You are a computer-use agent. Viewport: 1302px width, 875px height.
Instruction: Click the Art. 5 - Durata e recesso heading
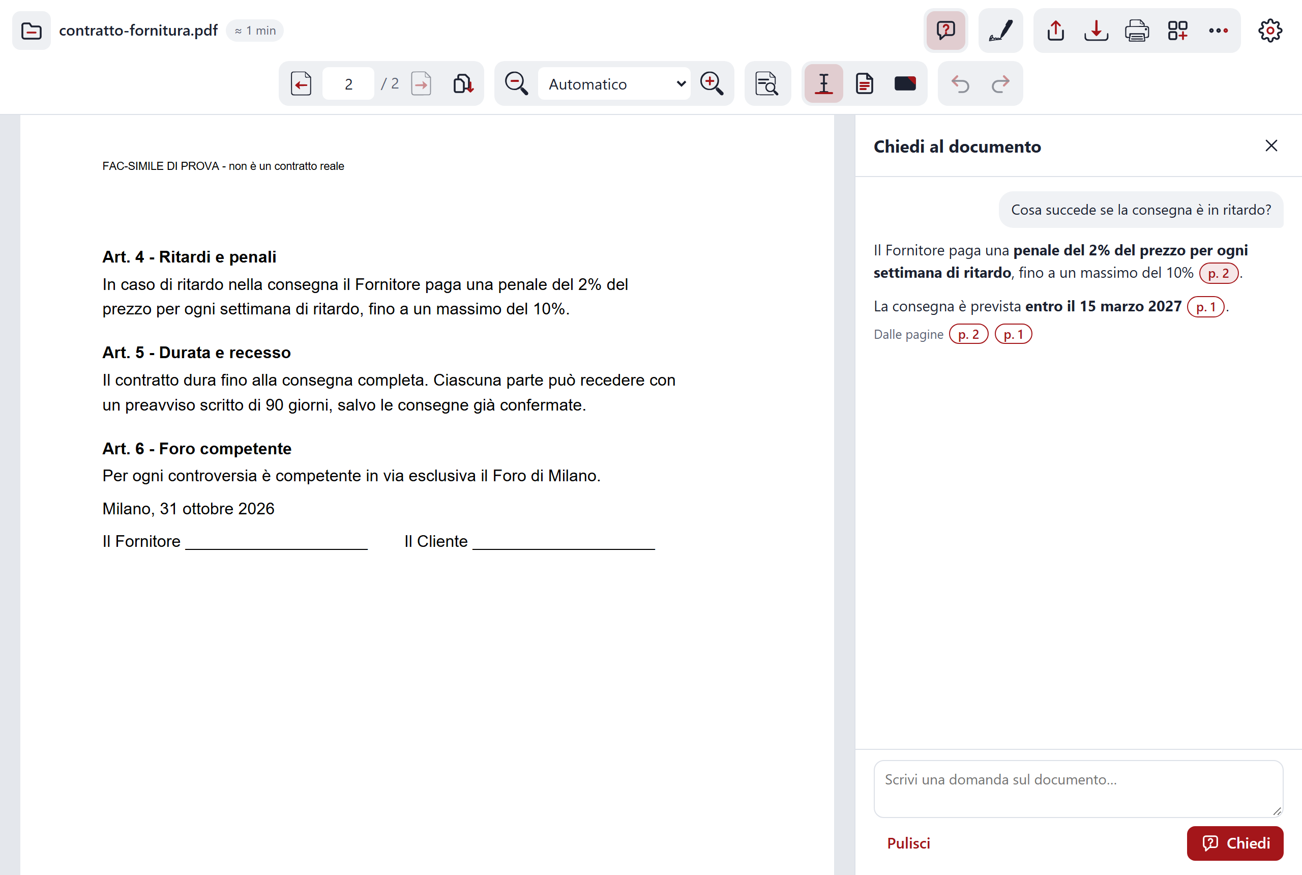point(196,353)
